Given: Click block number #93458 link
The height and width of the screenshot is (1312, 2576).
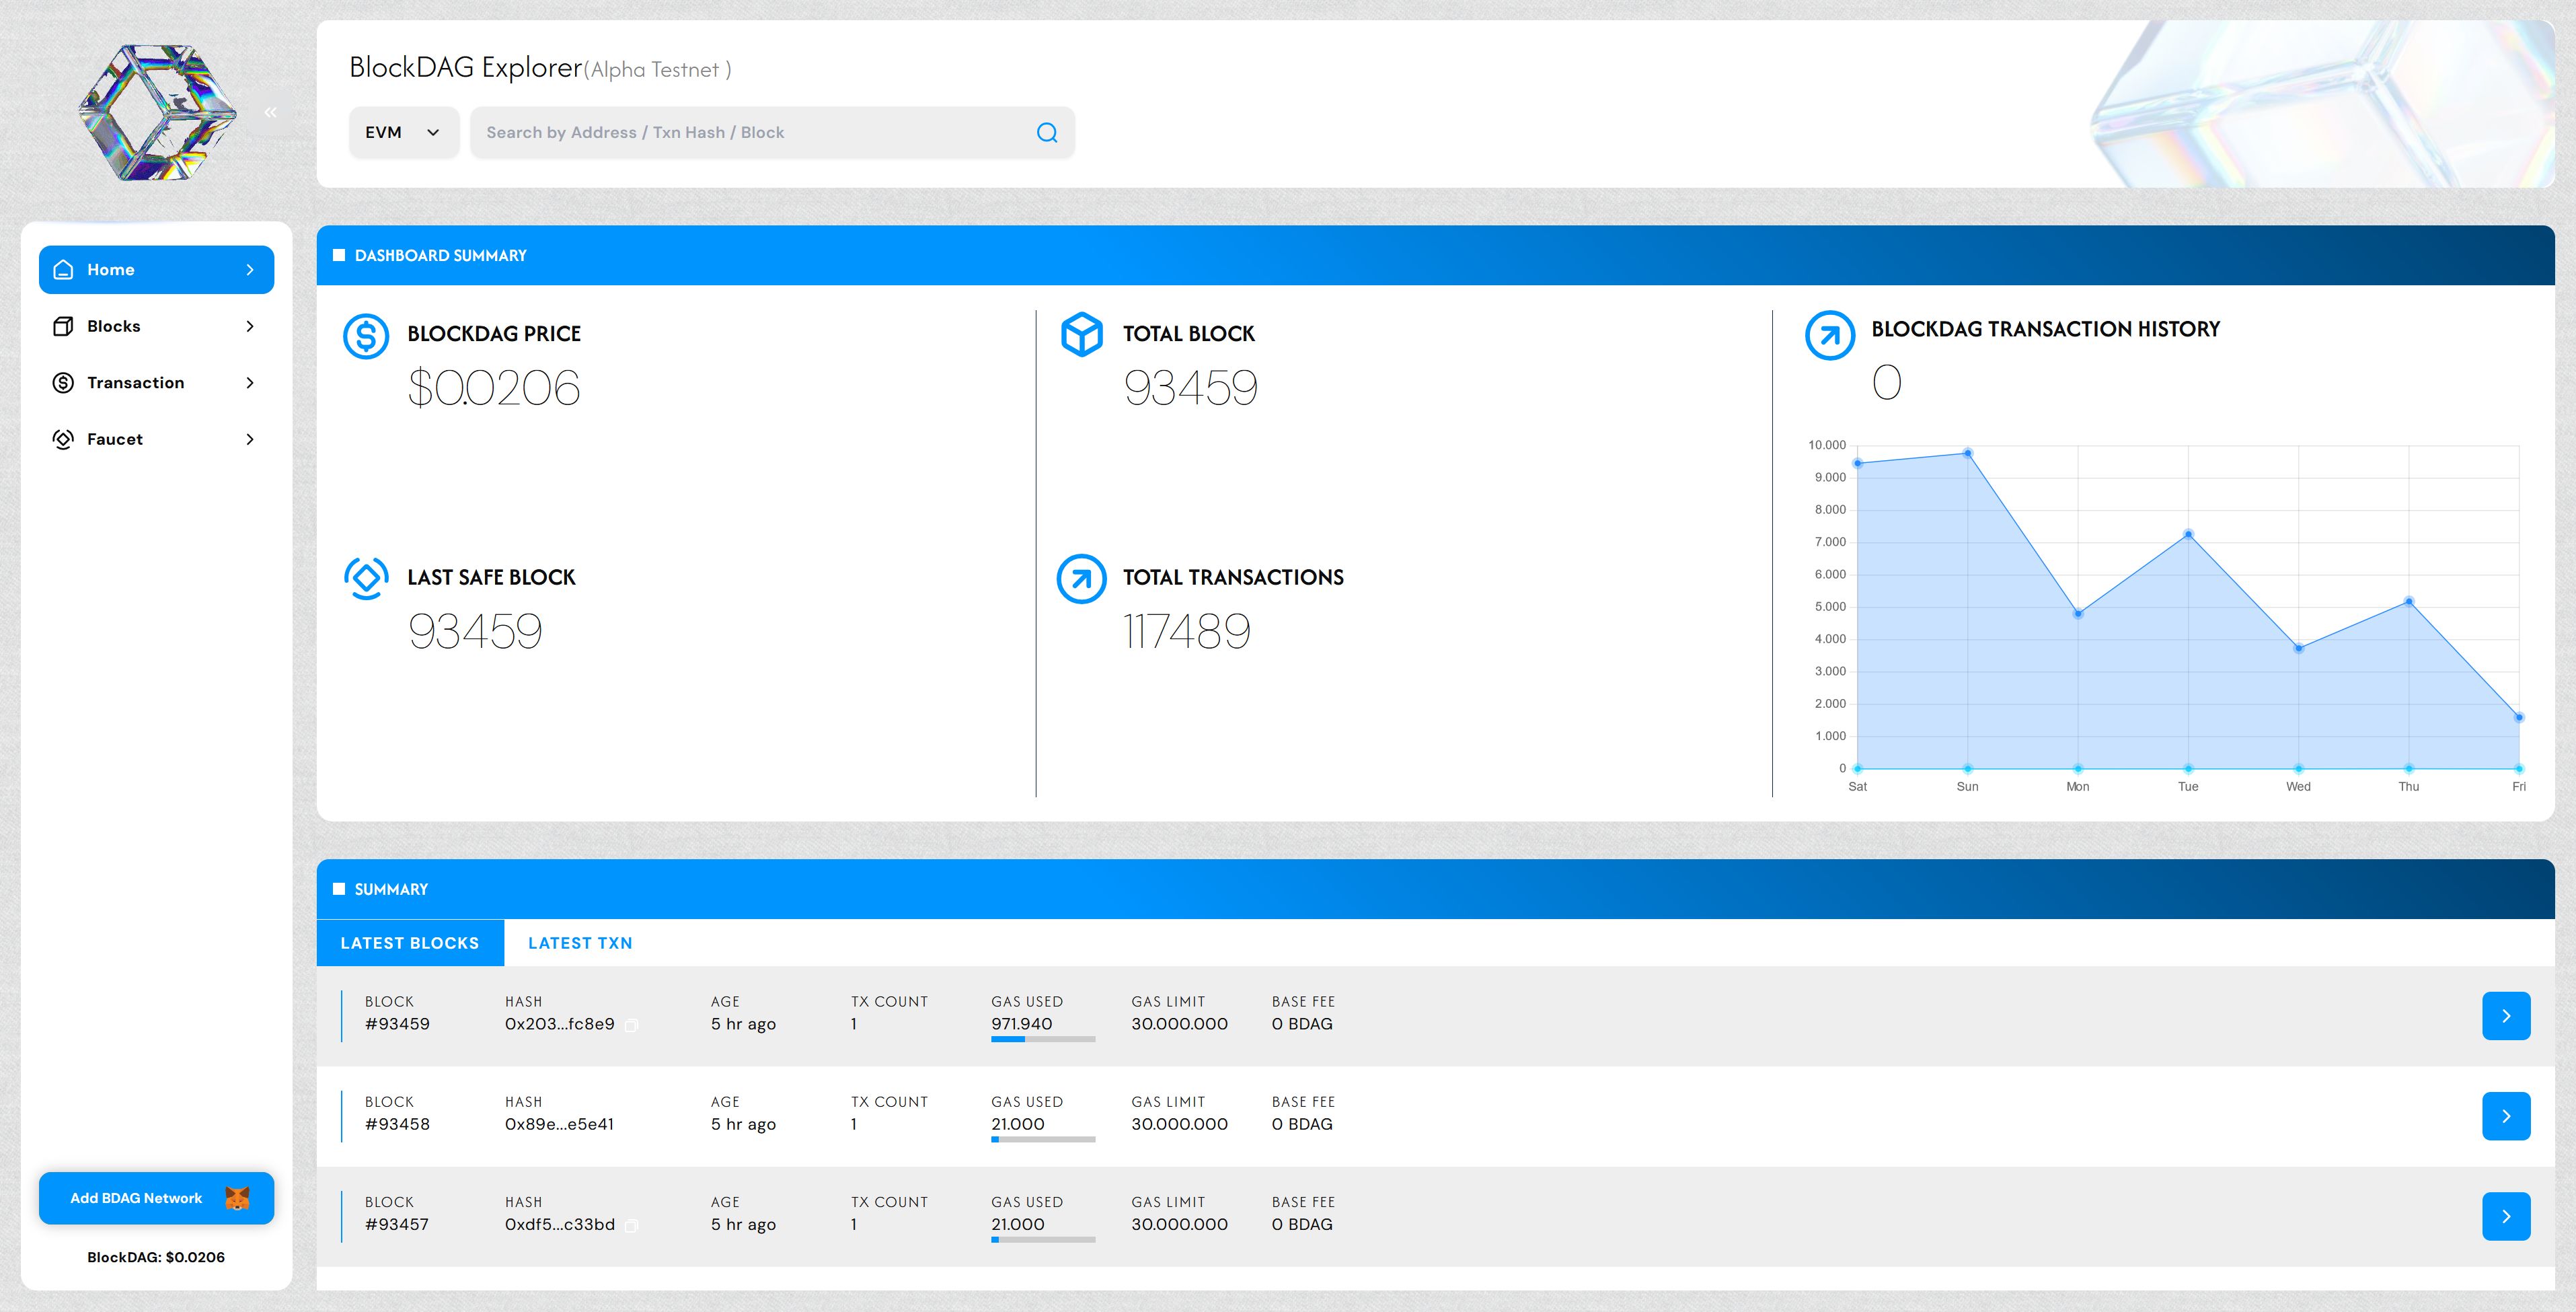Looking at the screenshot, I should [397, 1124].
